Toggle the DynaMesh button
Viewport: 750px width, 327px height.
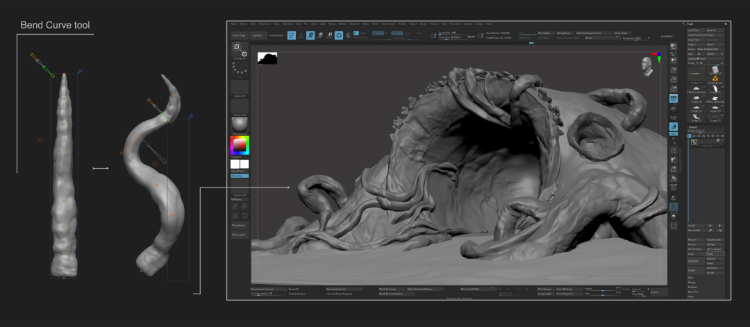coord(667,35)
